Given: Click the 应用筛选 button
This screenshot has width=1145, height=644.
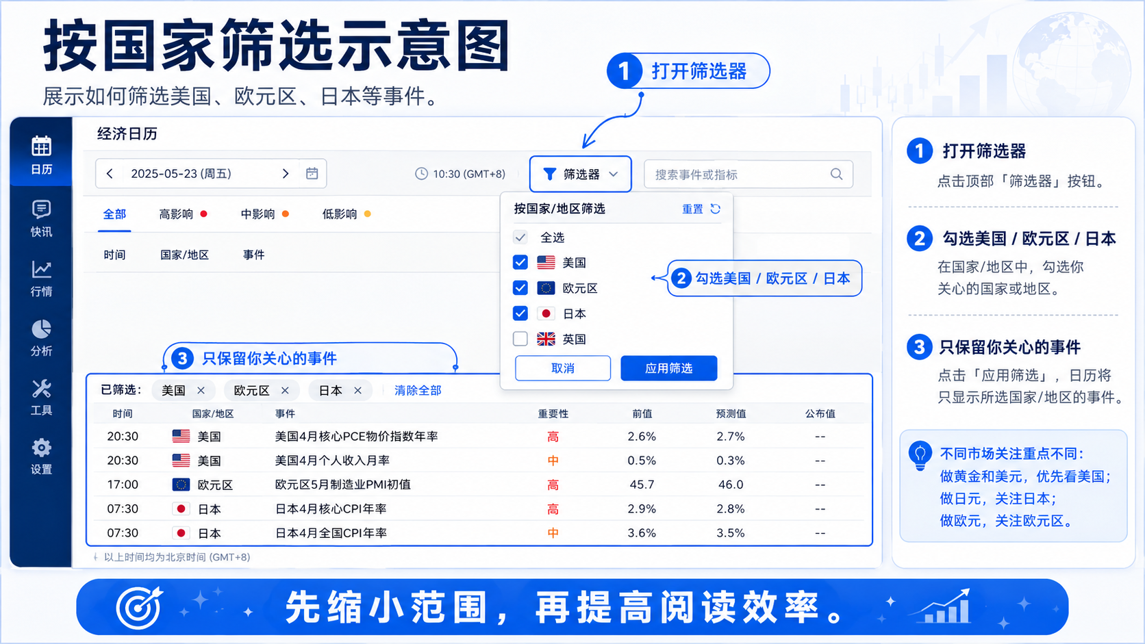Looking at the screenshot, I should [669, 368].
